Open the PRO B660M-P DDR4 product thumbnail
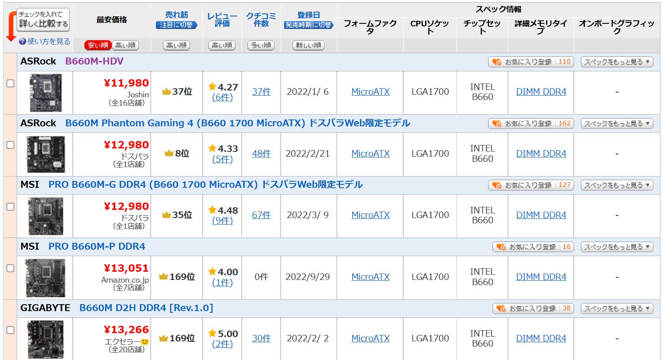The height and width of the screenshot is (360, 663). tap(45, 277)
